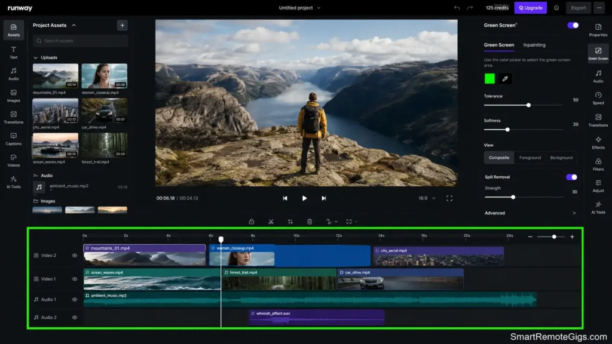Open Captions in left sidebar
The height and width of the screenshot is (344, 612).
13,139
